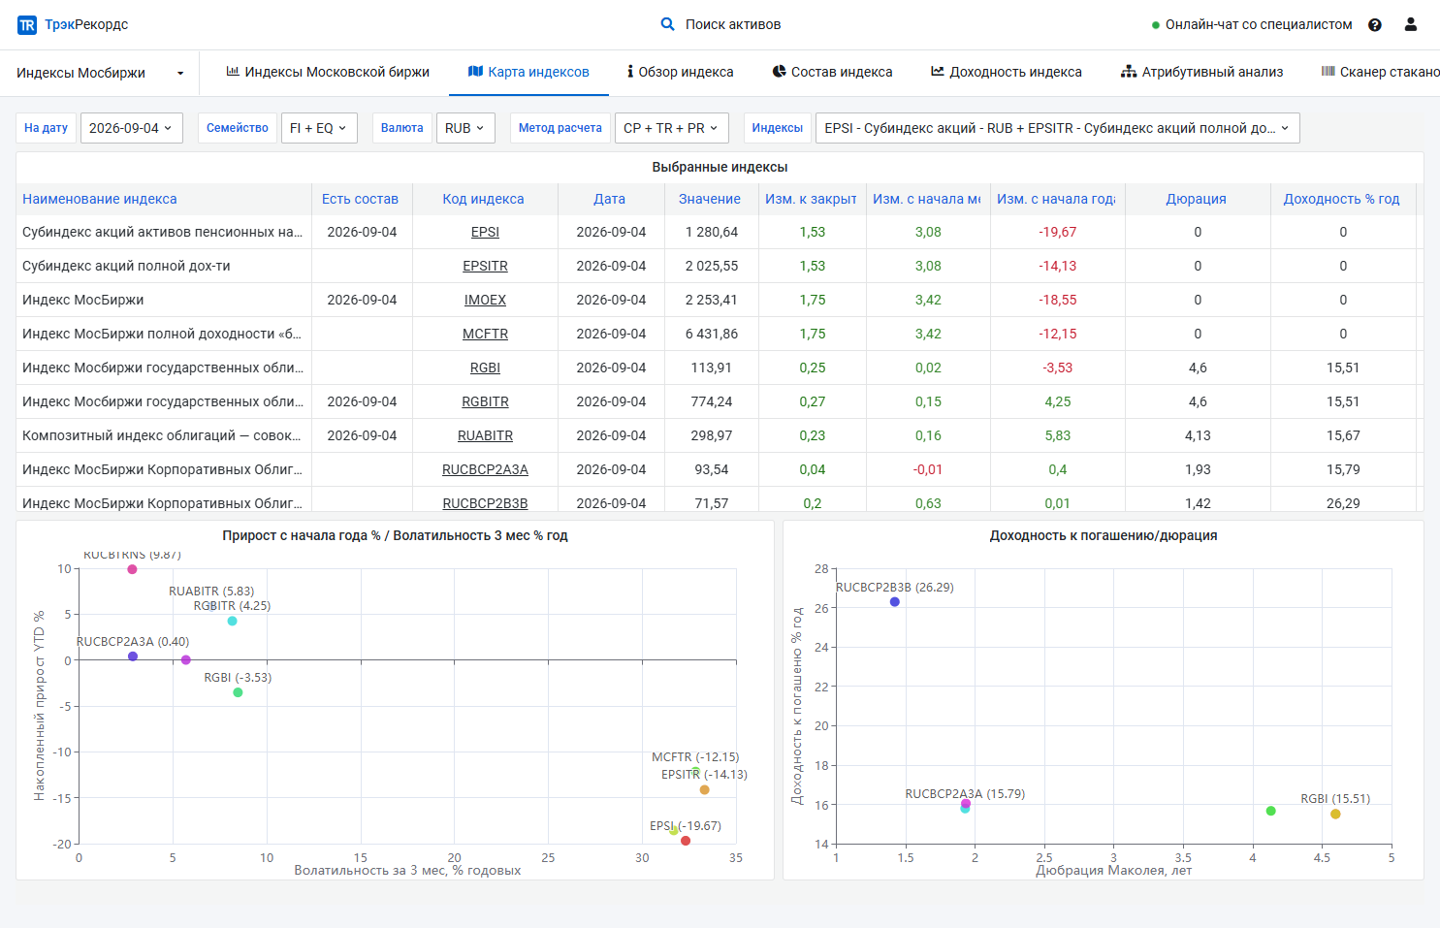Open Атрибутивный анализ tab
1440x928 pixels.
click(x=1202, y=72)
